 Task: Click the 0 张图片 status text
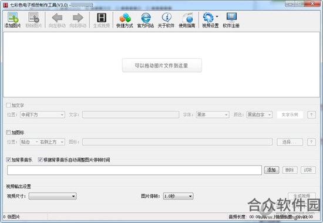(12, 217)
